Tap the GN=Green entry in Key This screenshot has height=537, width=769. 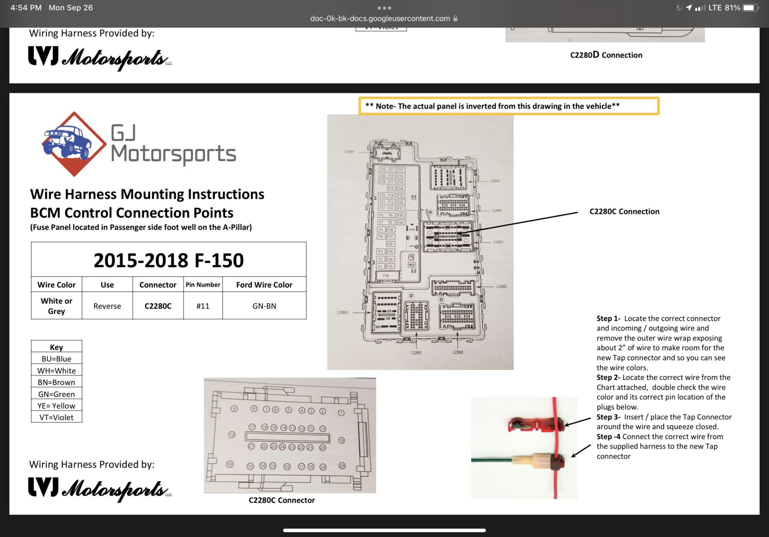57,394
